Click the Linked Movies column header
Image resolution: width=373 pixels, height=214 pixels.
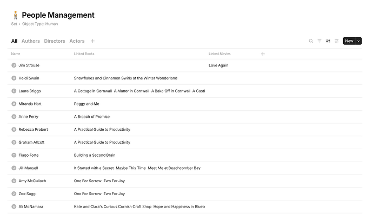pos(219,54)
